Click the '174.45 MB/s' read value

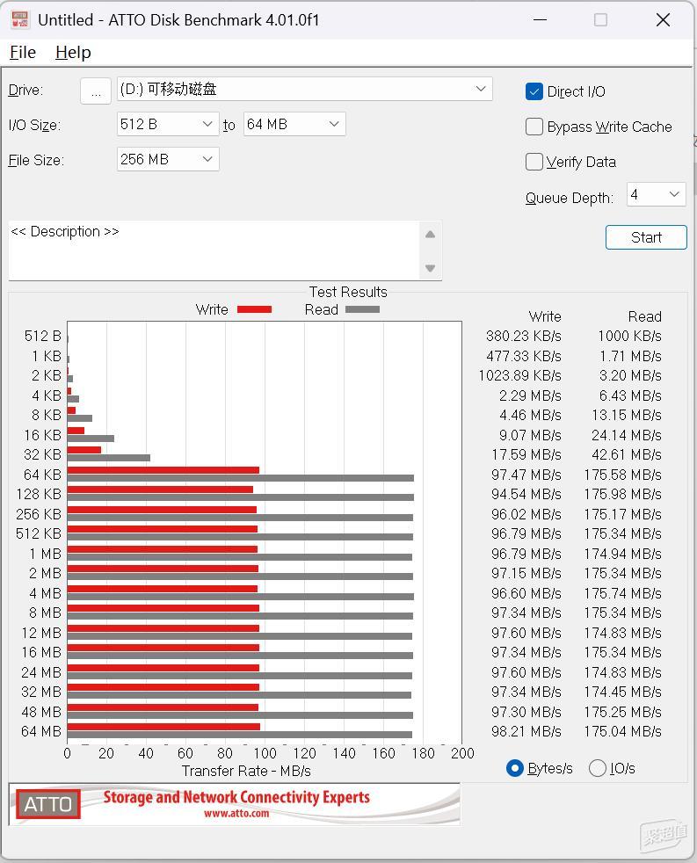(x=623, y=692)
